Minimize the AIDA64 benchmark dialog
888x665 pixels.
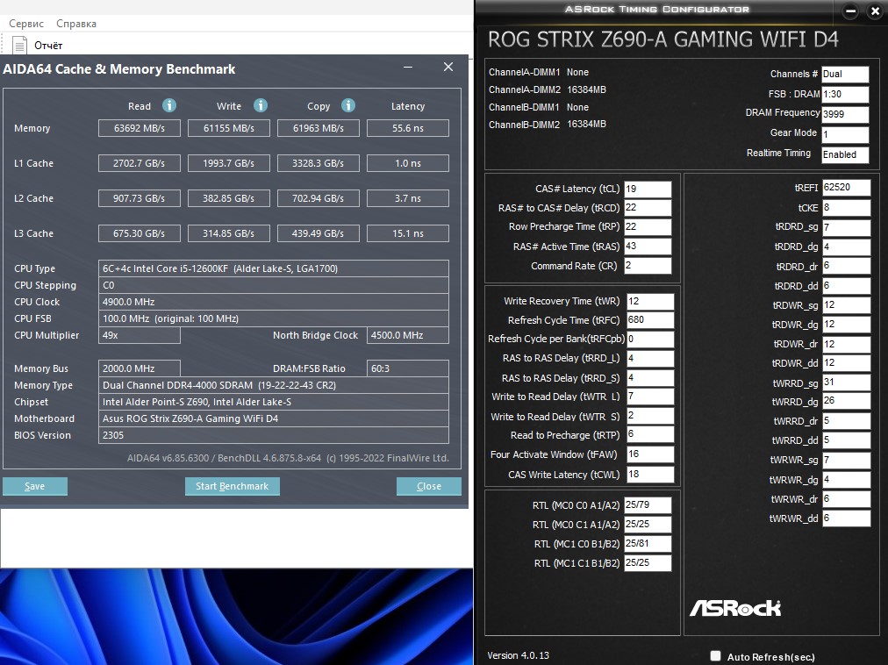[x=408, y=67]
